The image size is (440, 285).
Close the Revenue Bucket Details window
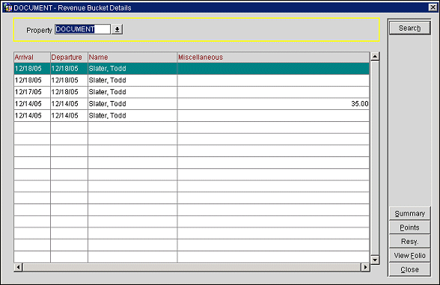point(433,7)
